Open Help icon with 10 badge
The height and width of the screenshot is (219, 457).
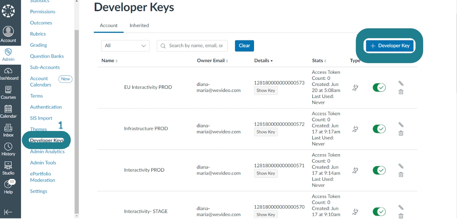click(x=8, y=184)
